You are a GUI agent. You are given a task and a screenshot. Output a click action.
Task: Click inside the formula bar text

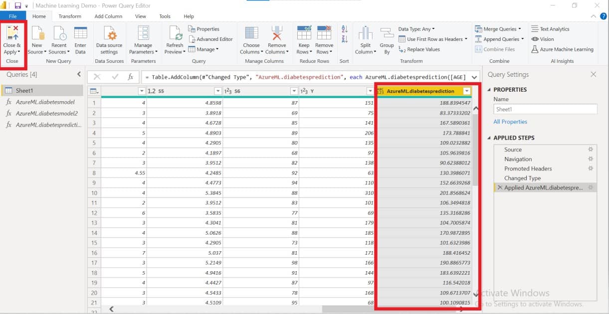pos(306,77)
